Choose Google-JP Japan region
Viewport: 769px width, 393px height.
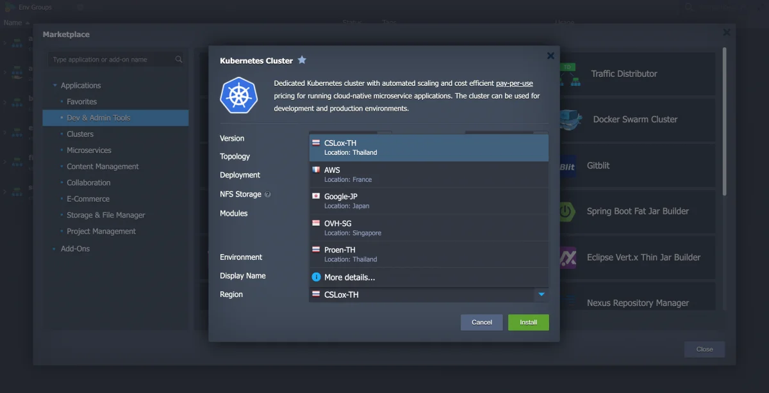tap(429, 201)
